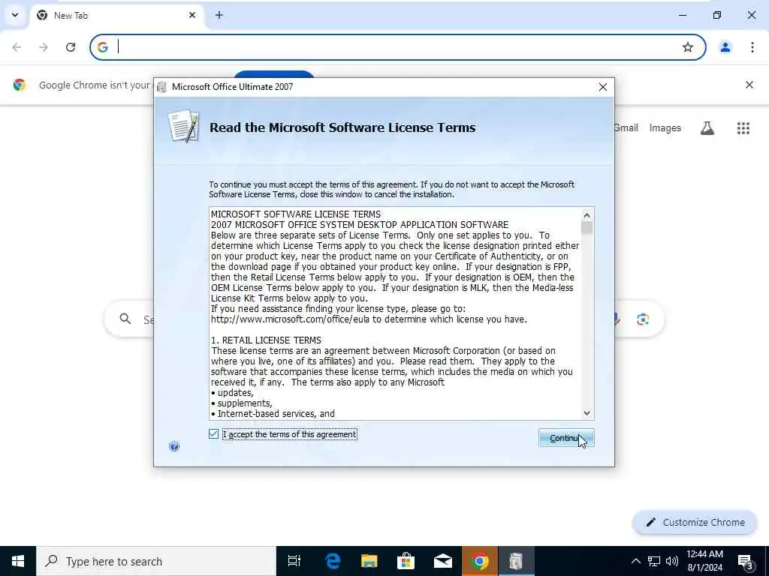The width and height of the screenshot is (769, 576).
Task: Open a new Chrome tab with plus
Action: [219, 15]
